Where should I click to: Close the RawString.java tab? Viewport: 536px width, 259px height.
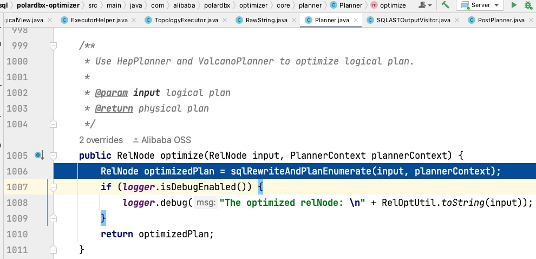(x=293, y=20)
